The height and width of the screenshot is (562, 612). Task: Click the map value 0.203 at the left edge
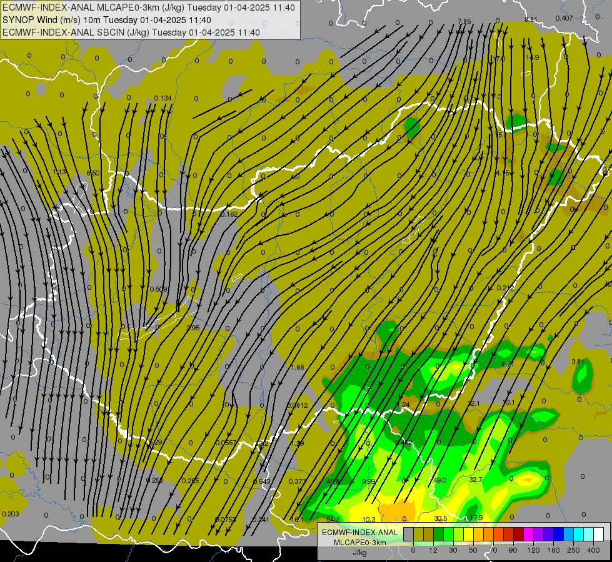[x=10, y=514]
